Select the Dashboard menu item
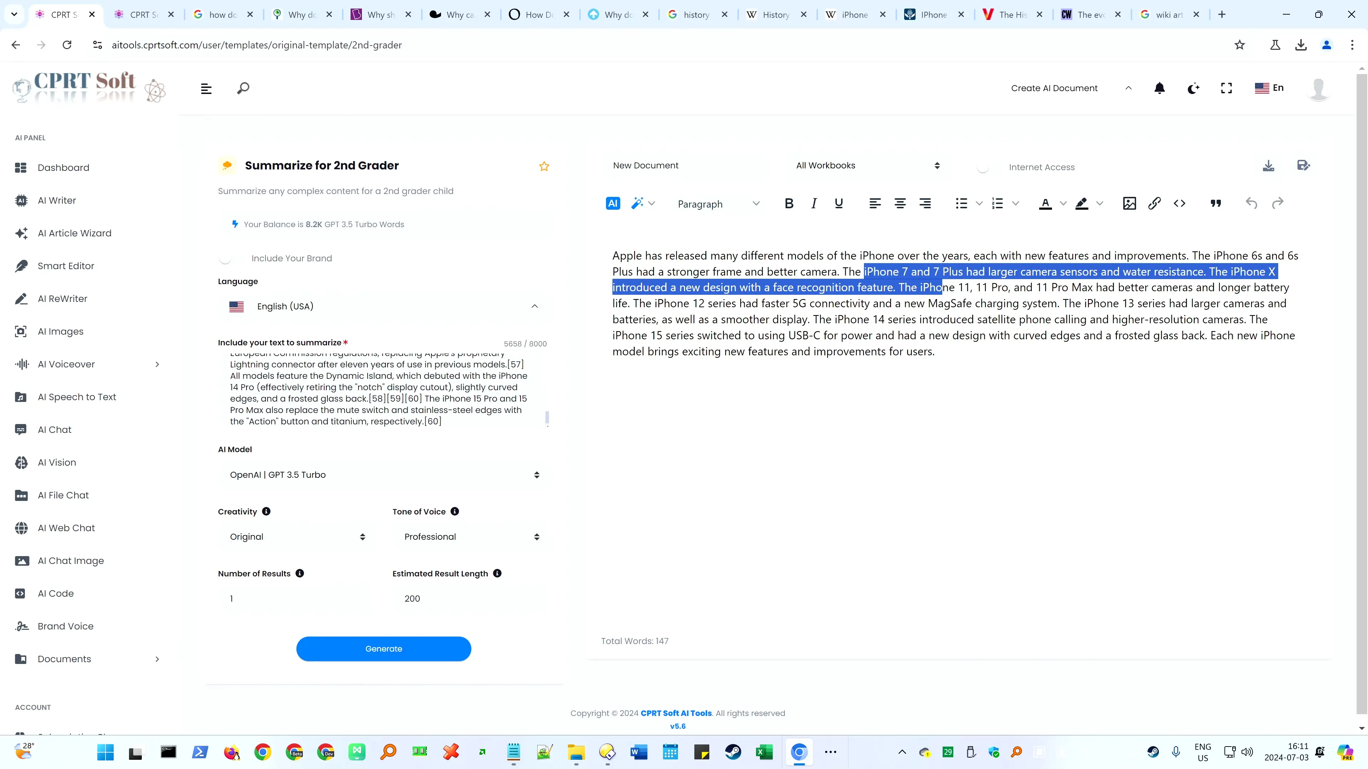 point(63,167)
